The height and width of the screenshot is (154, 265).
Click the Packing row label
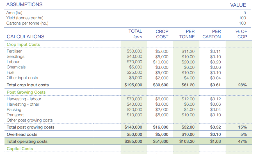14,110
